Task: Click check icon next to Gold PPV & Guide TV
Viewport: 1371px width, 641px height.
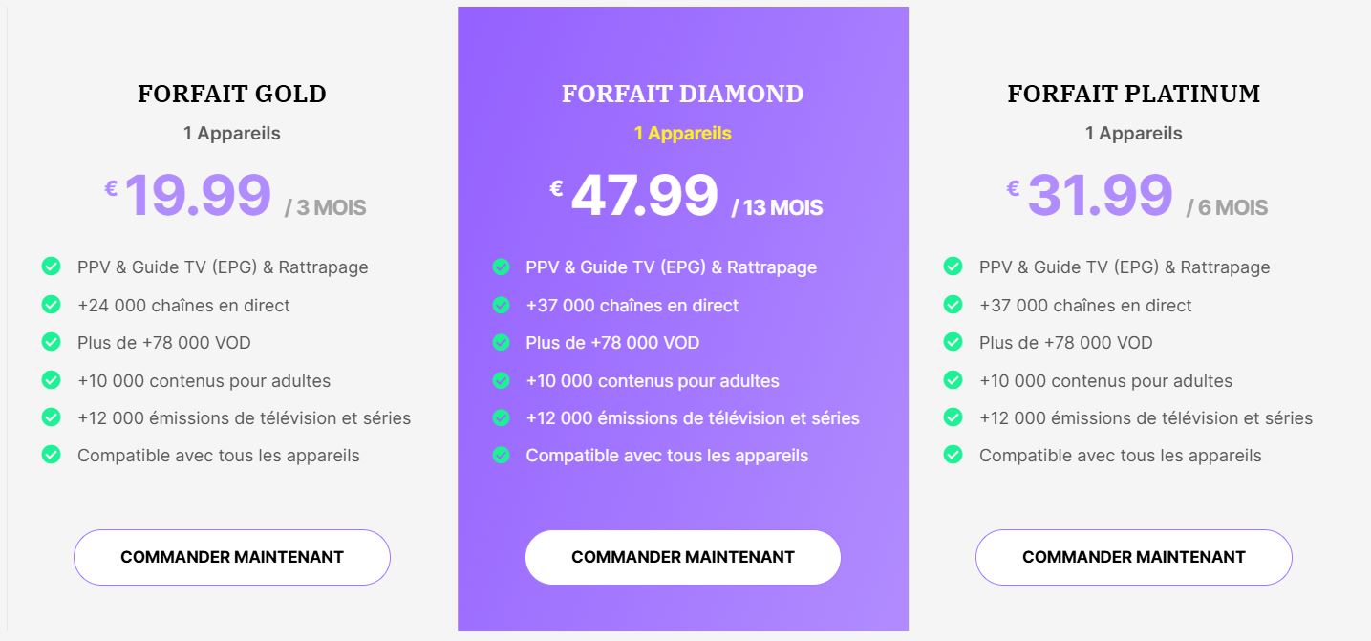Action: click(52, 267)
